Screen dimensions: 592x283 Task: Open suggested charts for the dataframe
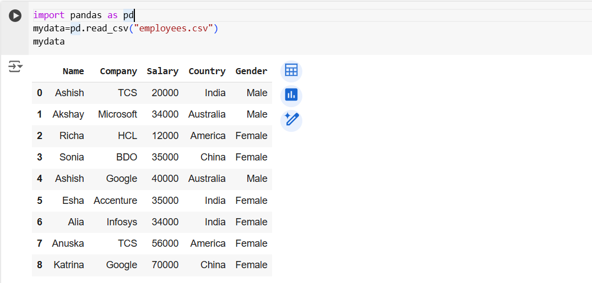[x=291, y=96]
